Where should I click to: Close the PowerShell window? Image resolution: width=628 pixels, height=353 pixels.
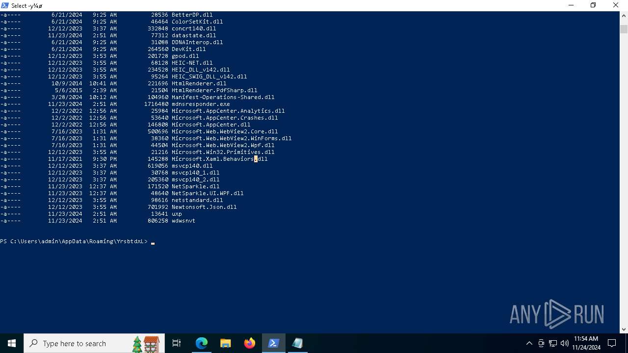click(616, 5)
